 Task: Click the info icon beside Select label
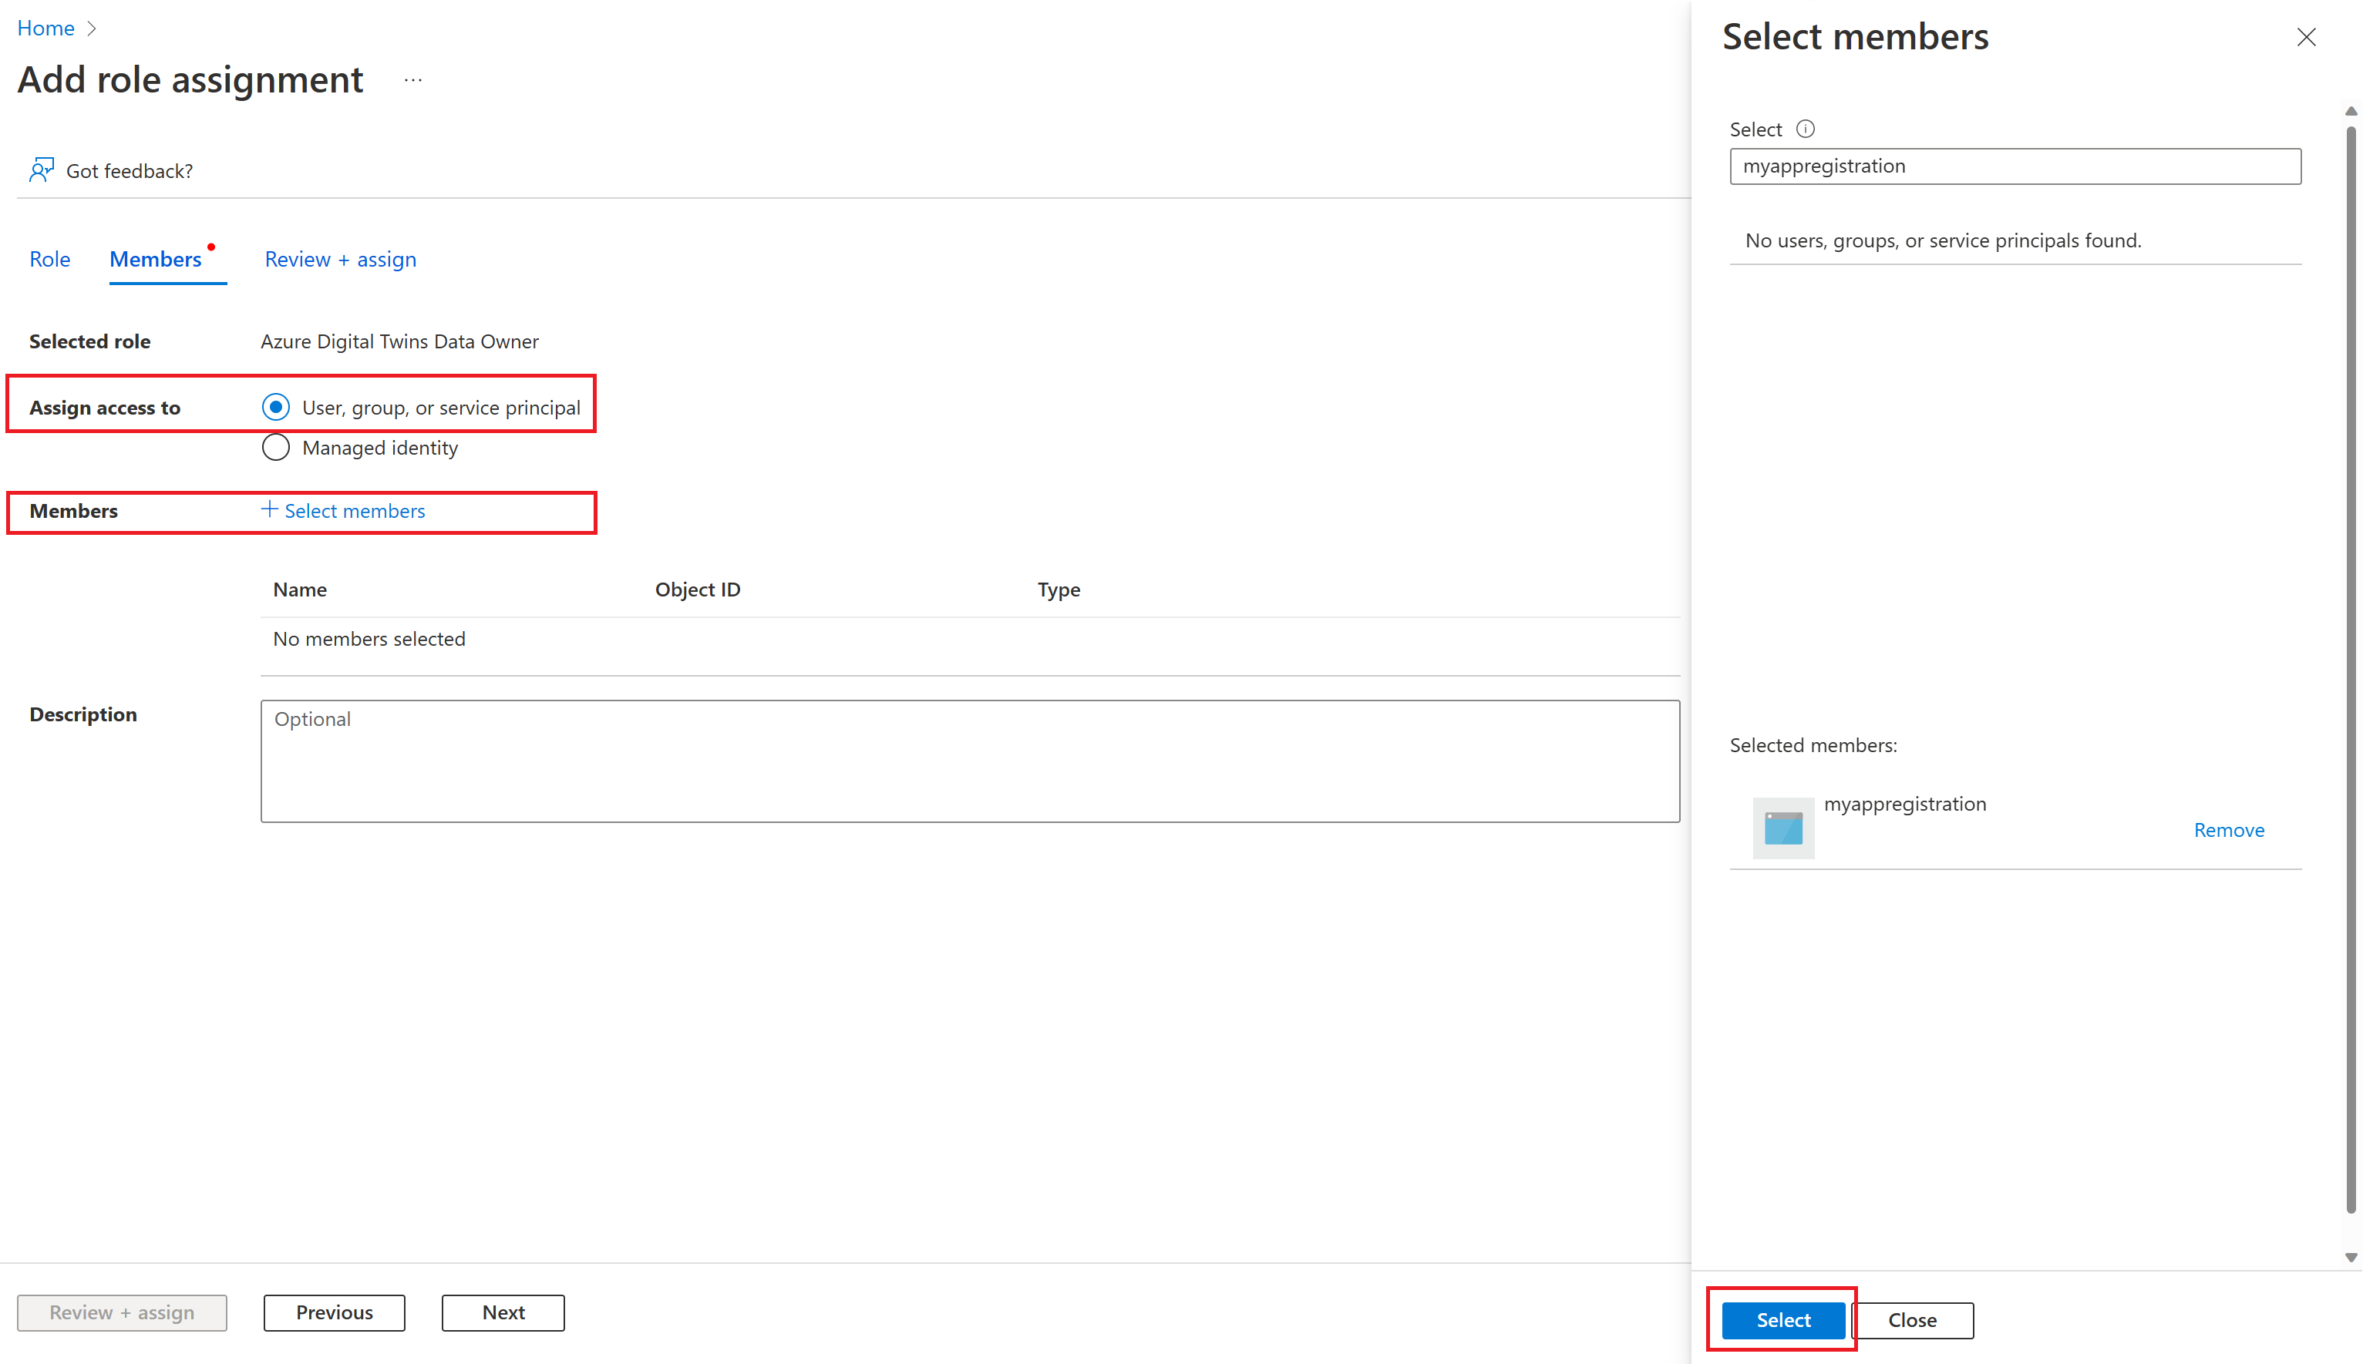click(x=1806, y=129)
